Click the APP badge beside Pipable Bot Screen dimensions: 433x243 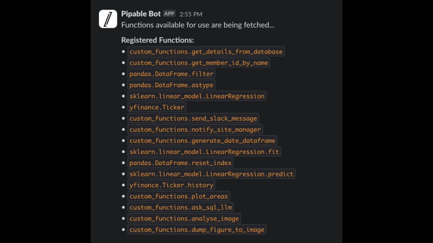(x=169, y=14)
